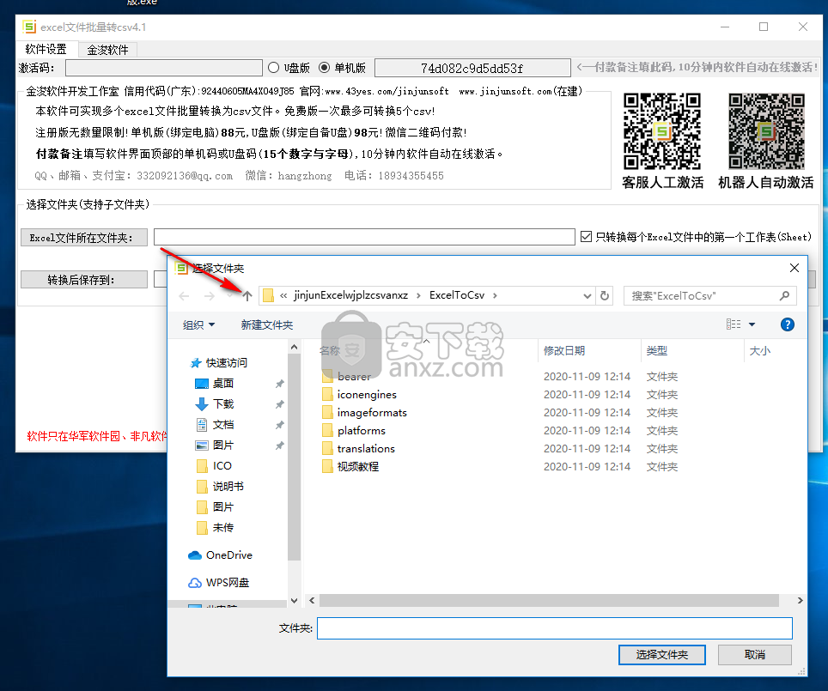Viewport: 828px width, 691px height.
Task: Open unpinned 图片 folder in sidebar
Action: (x=222, y=506)
